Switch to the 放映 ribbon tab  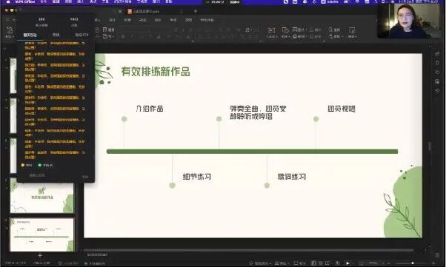click(158, 20)
